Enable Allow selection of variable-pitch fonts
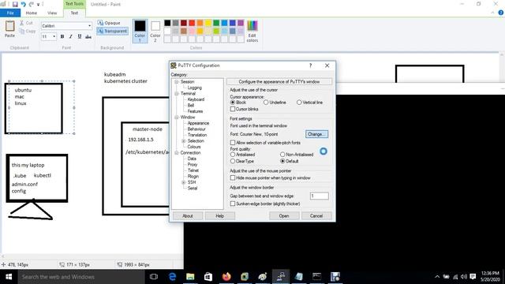The image size is (505, 284). tap(233, 142)
